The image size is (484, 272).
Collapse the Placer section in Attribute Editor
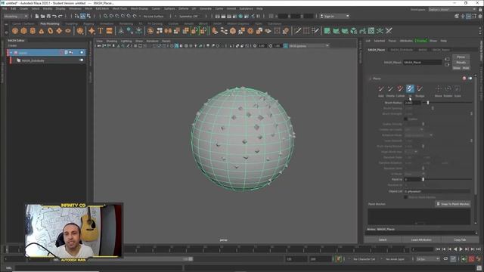(x=371, y=79)
